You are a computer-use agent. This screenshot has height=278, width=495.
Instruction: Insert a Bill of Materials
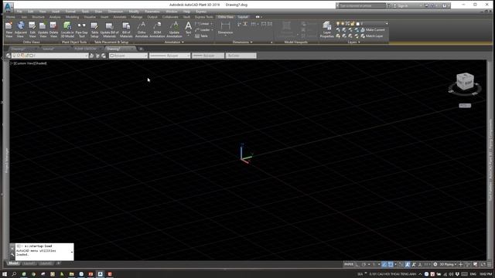pyautogui.click(x=126, y=29)
